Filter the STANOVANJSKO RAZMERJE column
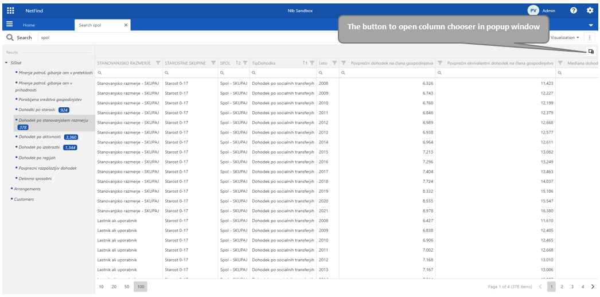This screenshot has height=297, width=600. point(158,63)
